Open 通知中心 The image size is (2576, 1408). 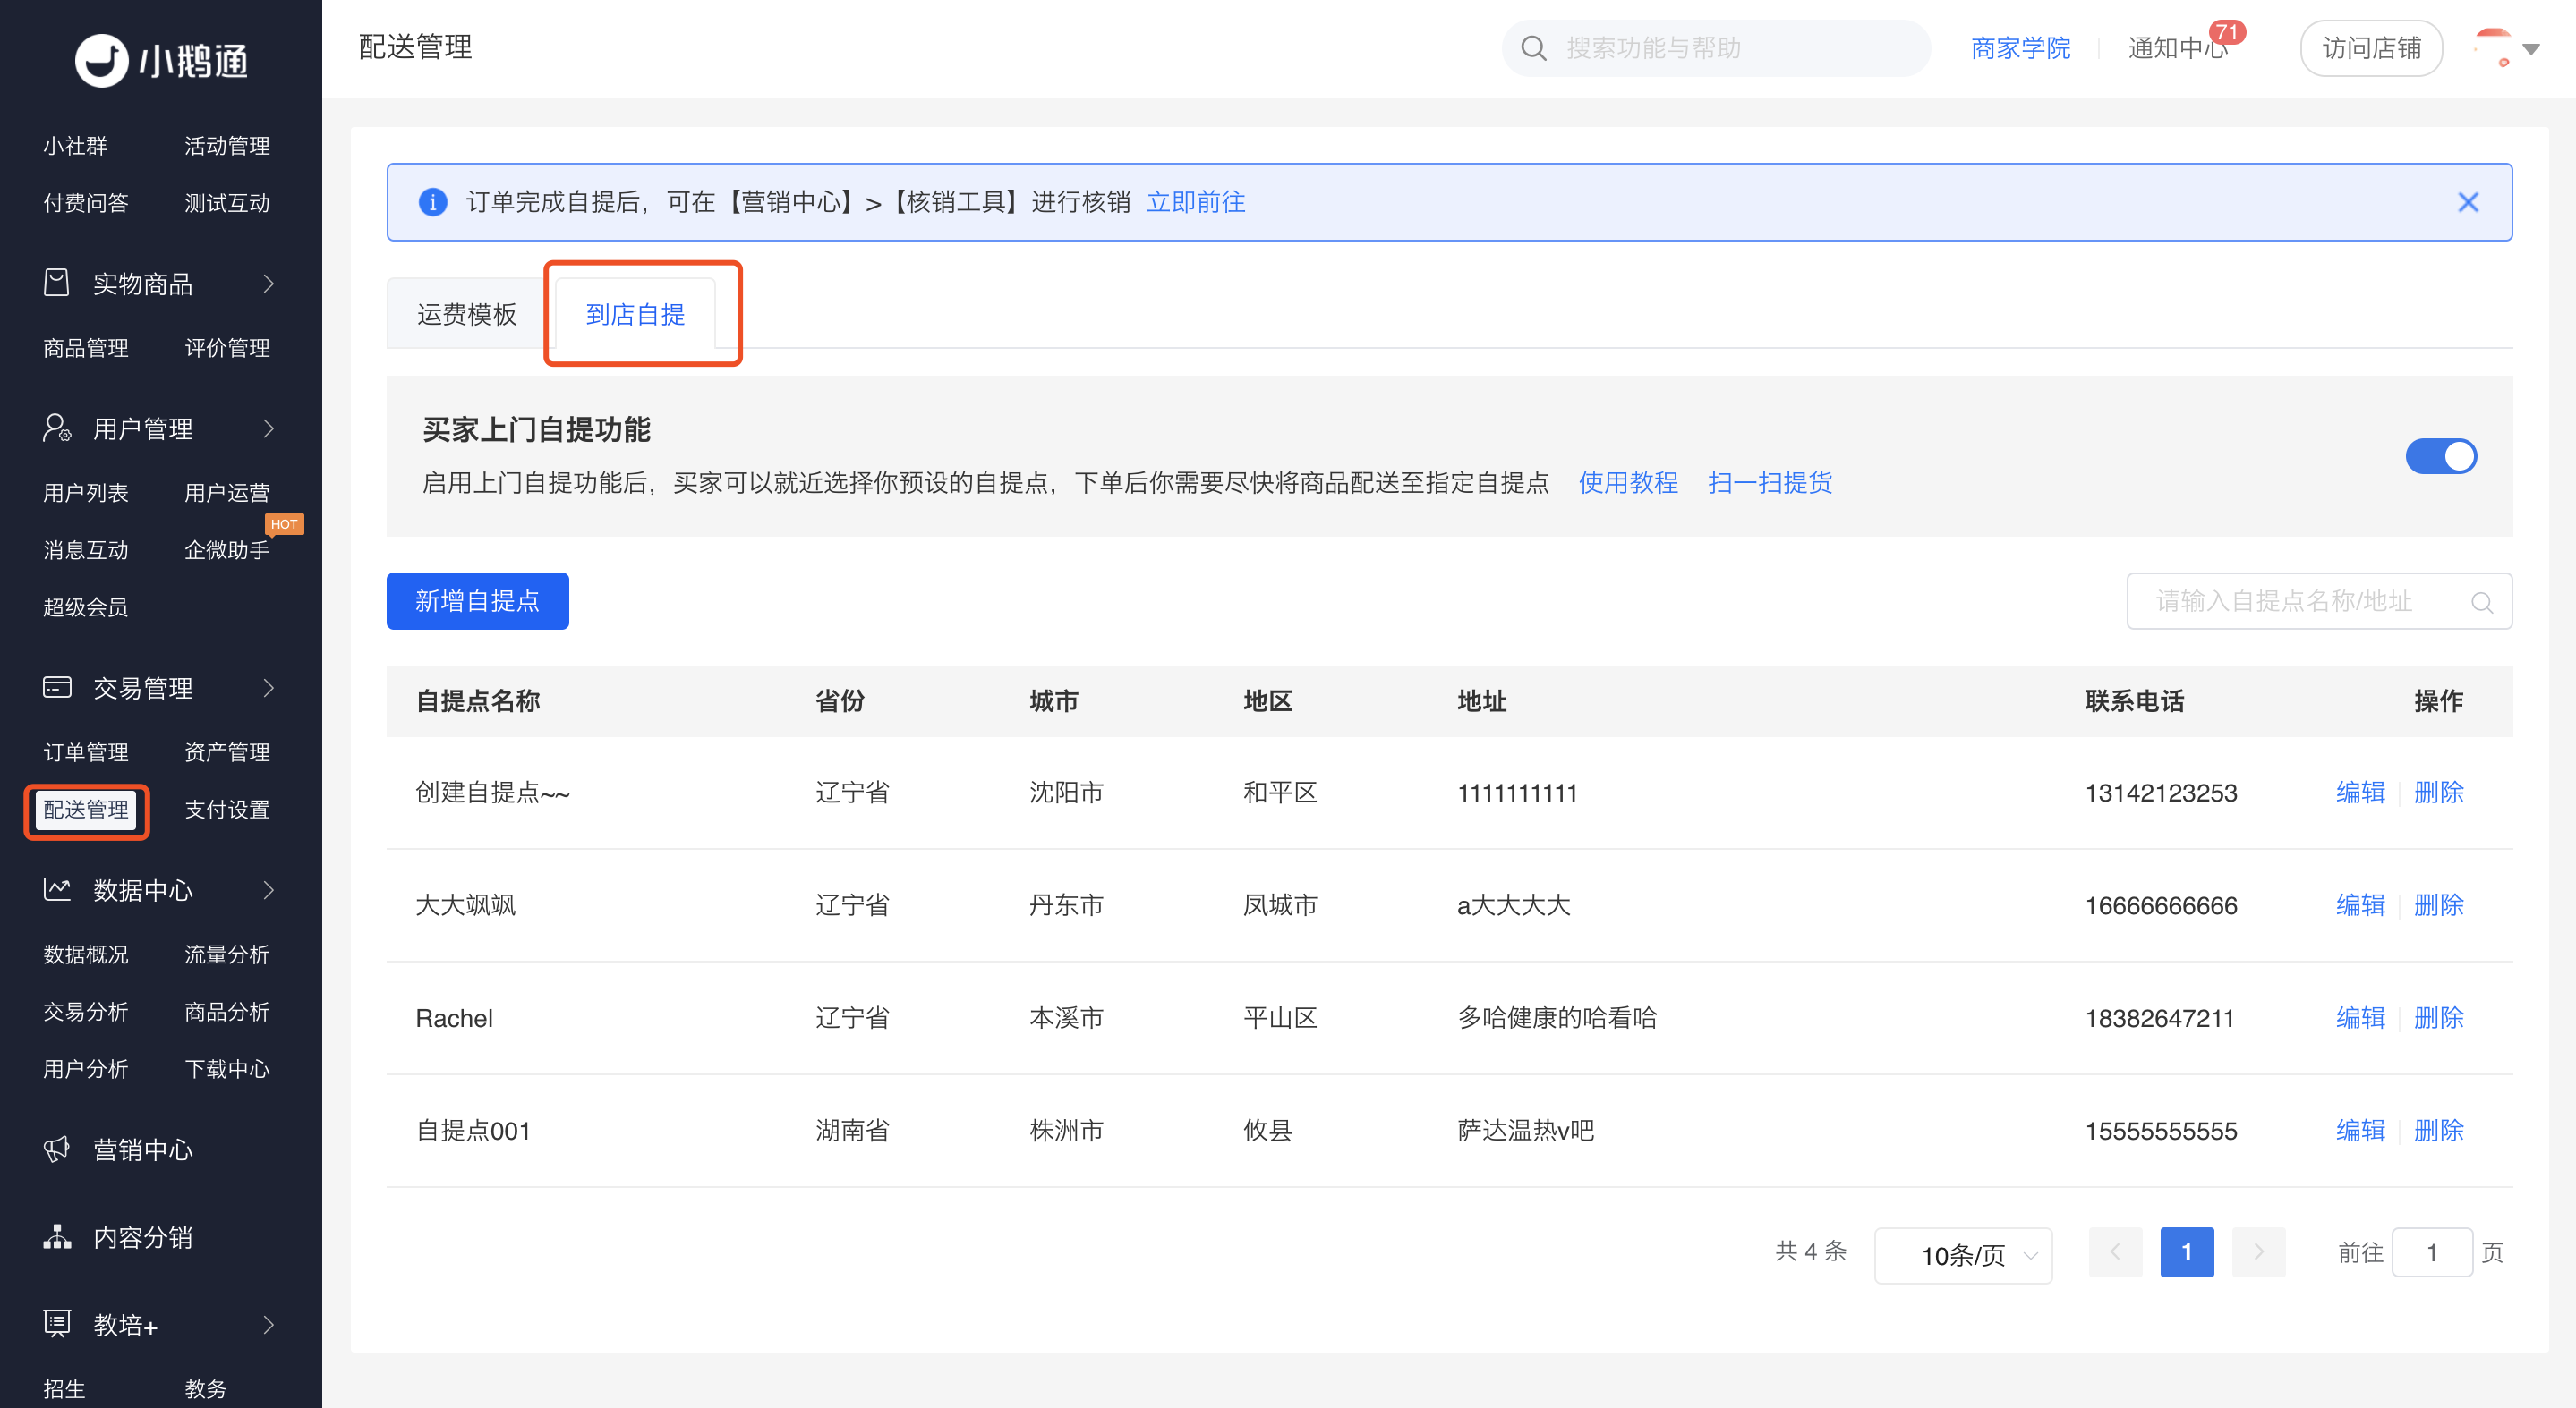point(2177,48)
